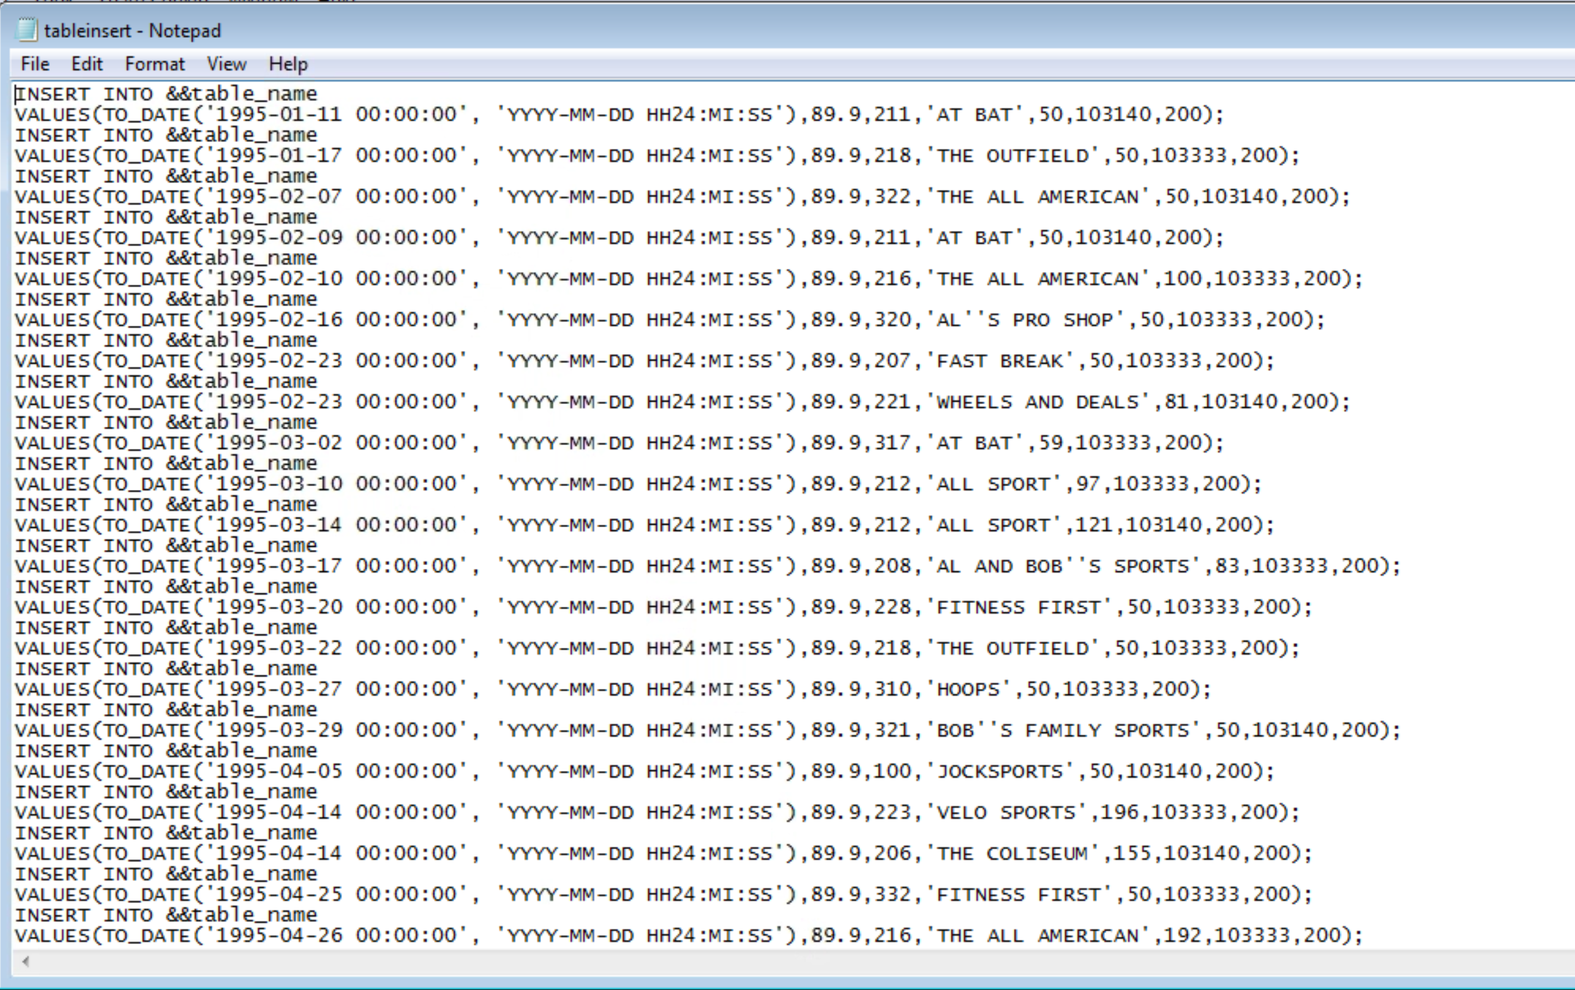1575x990 pixels.
Task: Click the VALUES line dated 1995-02-10
Action: [x=689, y=279]
